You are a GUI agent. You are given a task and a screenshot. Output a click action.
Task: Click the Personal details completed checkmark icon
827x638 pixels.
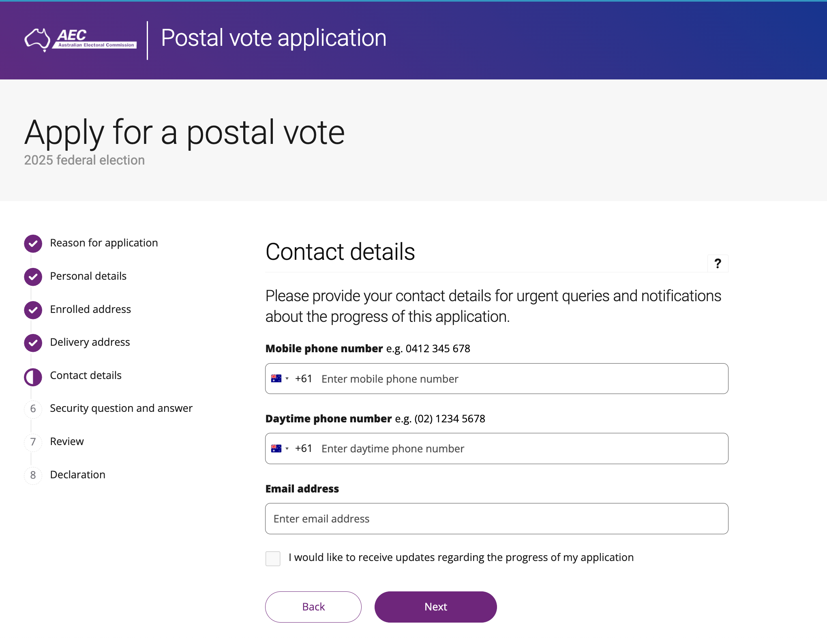(33, 277)
